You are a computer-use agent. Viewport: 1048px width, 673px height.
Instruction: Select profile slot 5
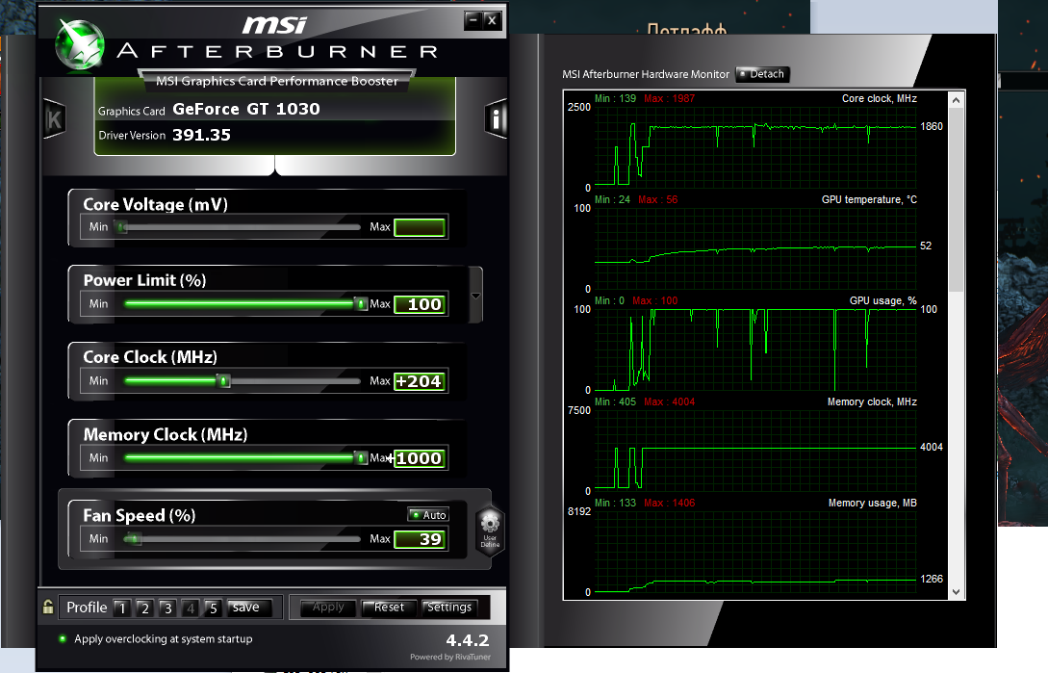click(214, 608)
